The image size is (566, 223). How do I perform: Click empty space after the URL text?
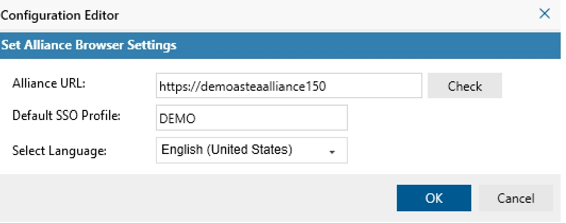click(x=383, y=87)
